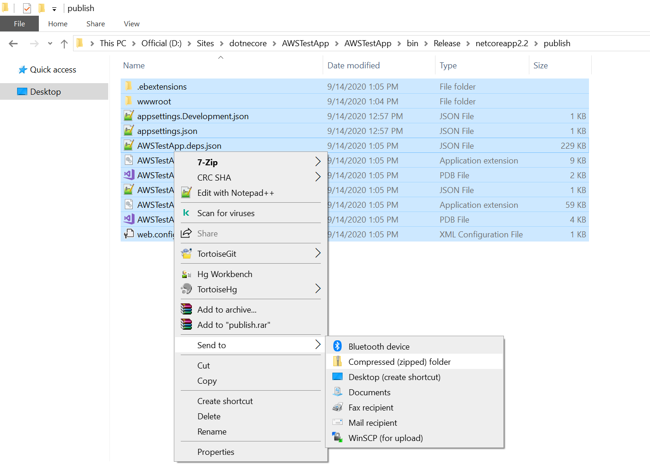
Task: Click the WinRAR icon beside Add to archive
Action: [x=186, y=309]
